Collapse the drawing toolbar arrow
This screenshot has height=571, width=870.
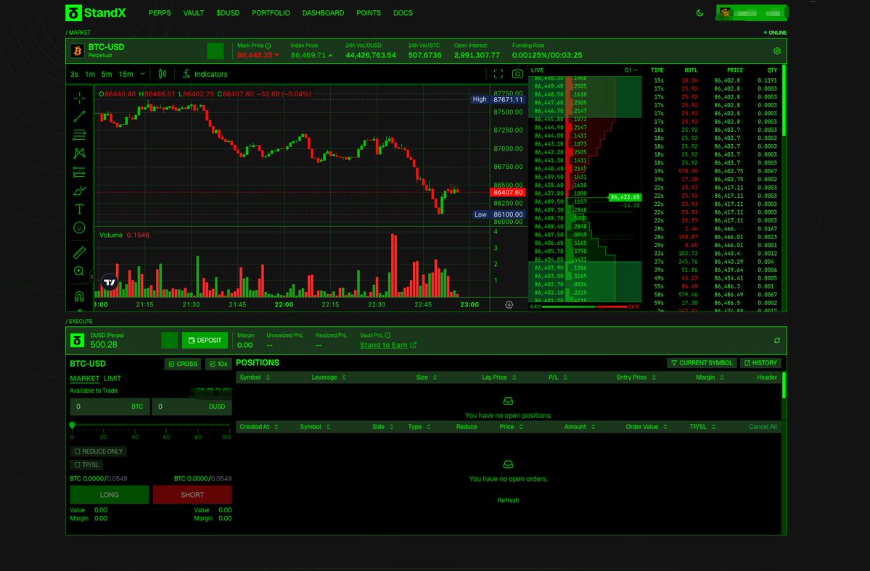(x=92, y=276)
